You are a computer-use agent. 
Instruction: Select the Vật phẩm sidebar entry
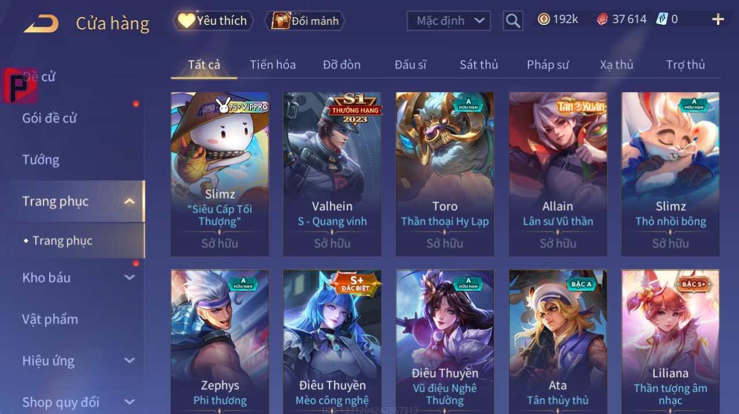(50, 319)
